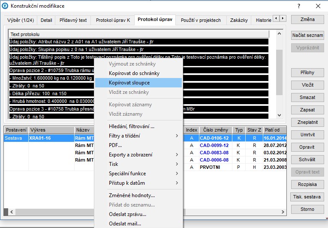This screenshot has width=328, height=228.
Task: Open Hledání, filtrování... menu item
Action: click(x=138, y=126)
